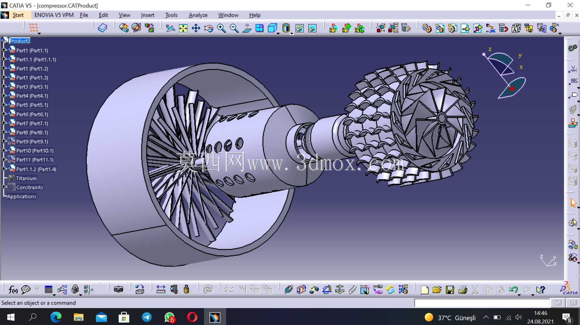The width and height of the screenshot is (580, 325).
Task: Open Telegram from the taskbar
Action: pos(147,317)
